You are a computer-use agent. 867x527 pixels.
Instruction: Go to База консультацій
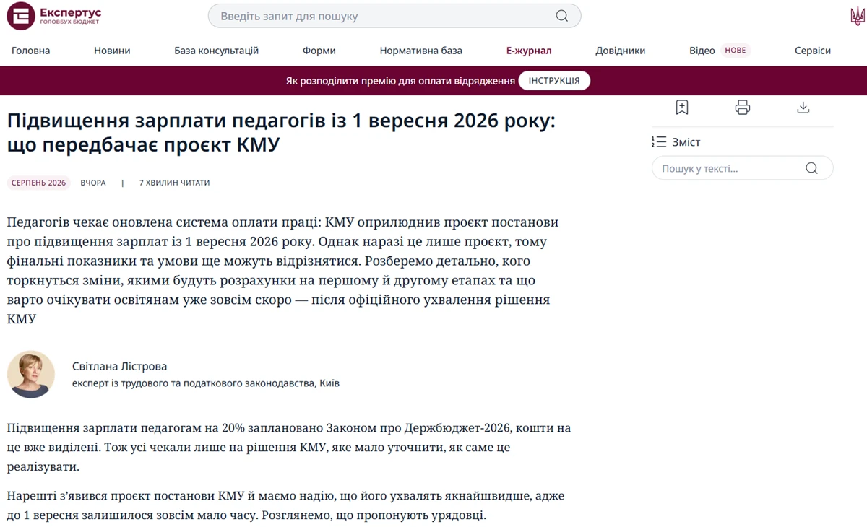(216, 51)
